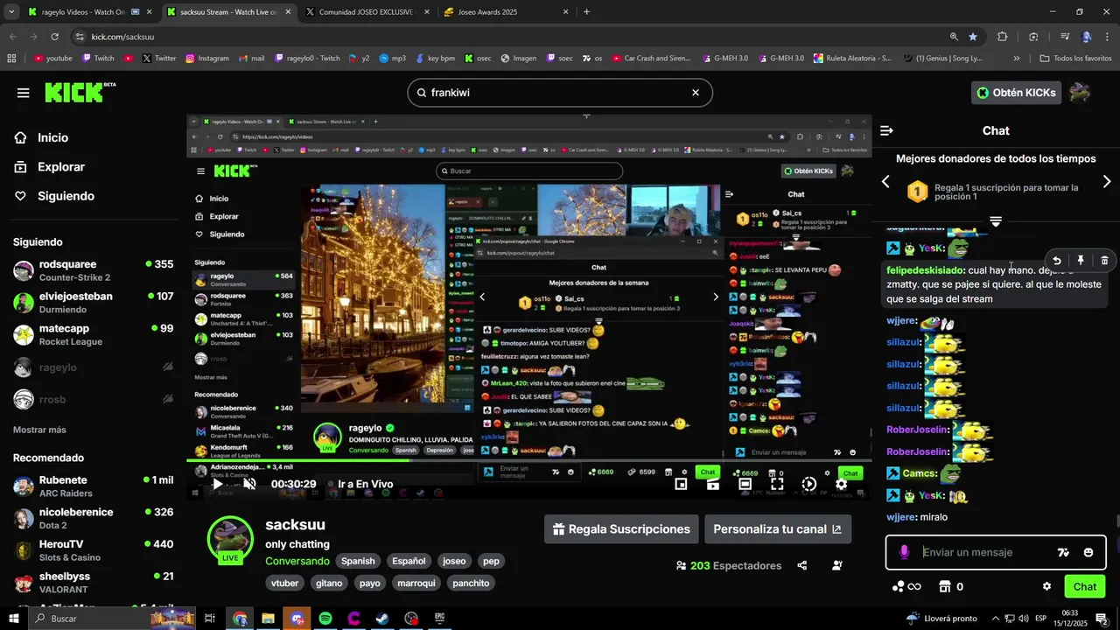
Task: Delete felipedeskisiado's message
Action: [1104, 261]
